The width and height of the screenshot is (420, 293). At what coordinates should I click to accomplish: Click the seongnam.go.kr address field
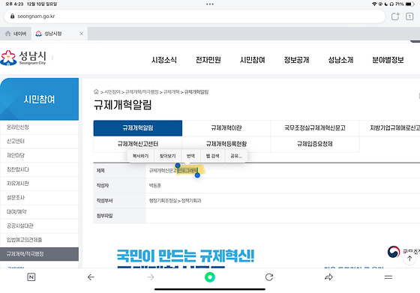point(195,16)
